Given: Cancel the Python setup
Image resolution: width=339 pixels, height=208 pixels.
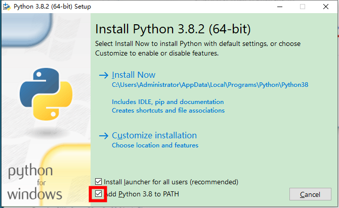Looking at the screenshot, I should click(x=310, y=194).
